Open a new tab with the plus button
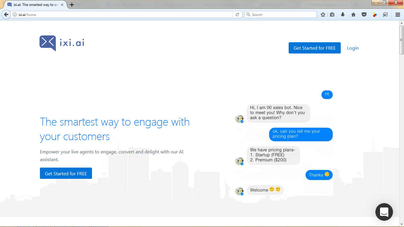Viewport: 404px width, 227px height. click(x=72, y=5)
